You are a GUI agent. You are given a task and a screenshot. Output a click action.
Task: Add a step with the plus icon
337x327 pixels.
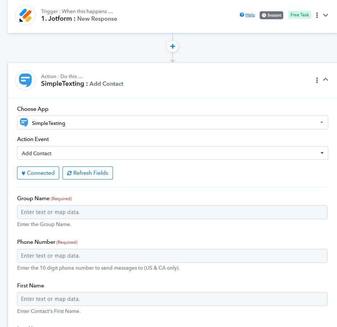click(x=172, y=46)
